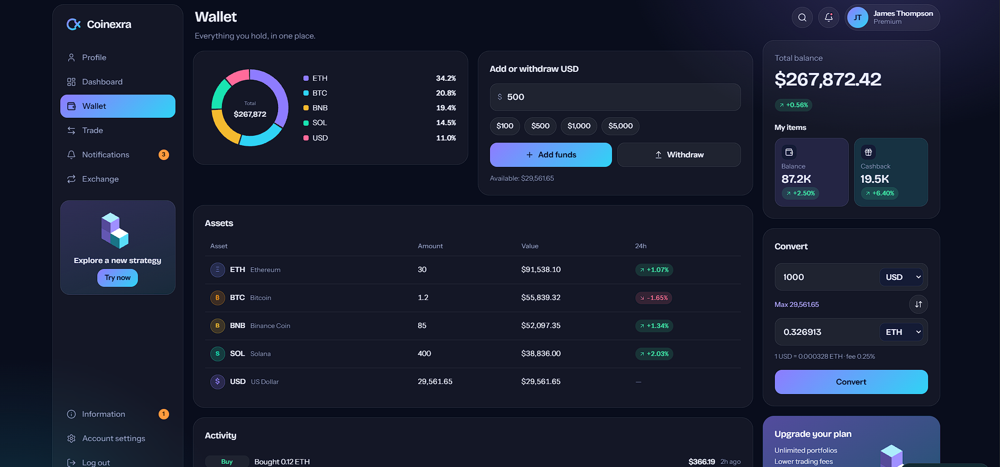Click the Add funds button
Viewport: 1000px width, 467px height.
pos(551,155)
